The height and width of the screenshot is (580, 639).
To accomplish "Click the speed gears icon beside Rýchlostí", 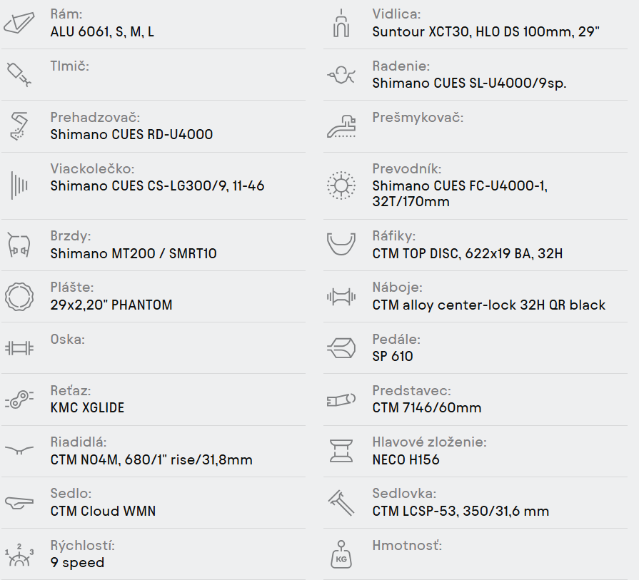I will click(19, 555).
